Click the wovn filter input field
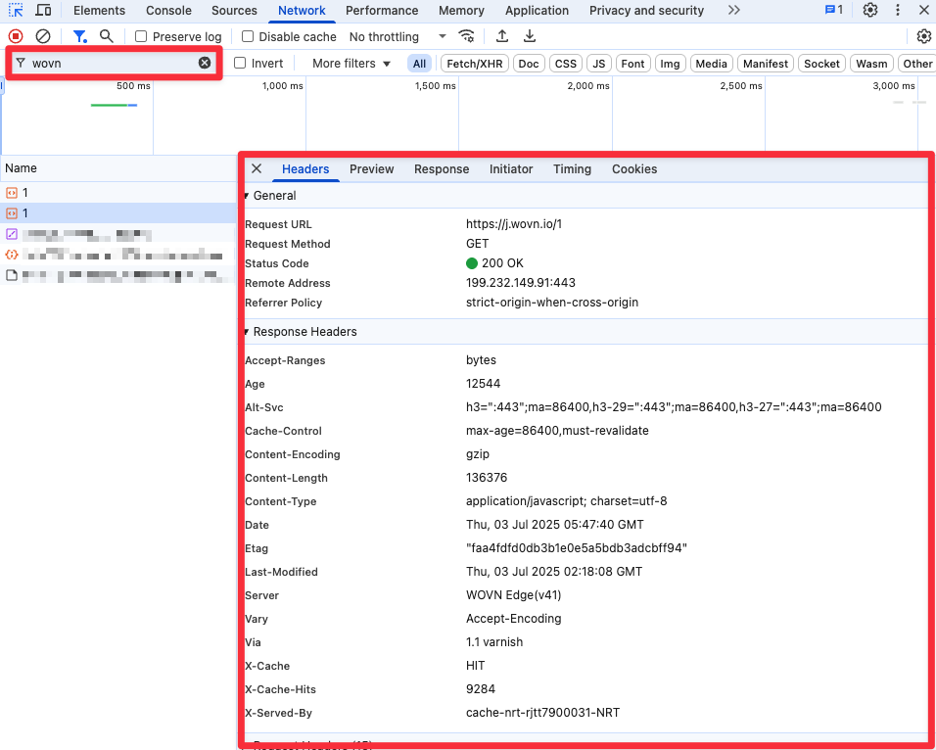 [x=108, y=63]
